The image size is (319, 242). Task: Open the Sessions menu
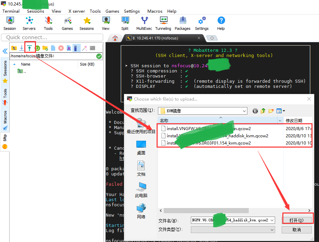pyautogui.click(x=36, y=11)
